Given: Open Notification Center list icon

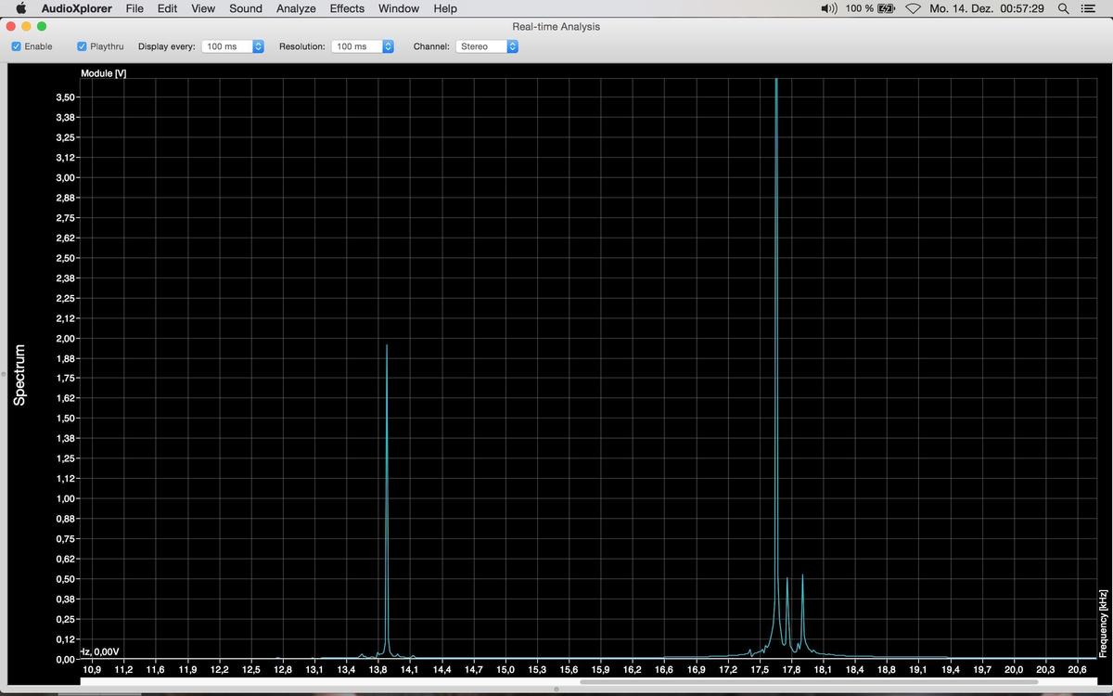Looking at the screenshot, I should click(1088, 8).
